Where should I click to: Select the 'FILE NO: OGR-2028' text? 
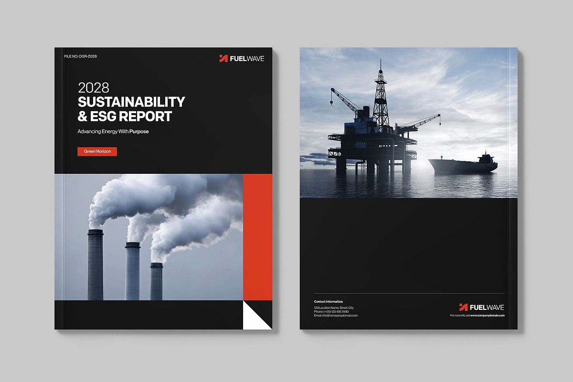[x=80, y=56]
